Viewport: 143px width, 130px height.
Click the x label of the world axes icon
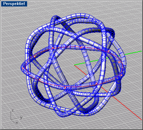pyautogui.click(x=17, y=123)
